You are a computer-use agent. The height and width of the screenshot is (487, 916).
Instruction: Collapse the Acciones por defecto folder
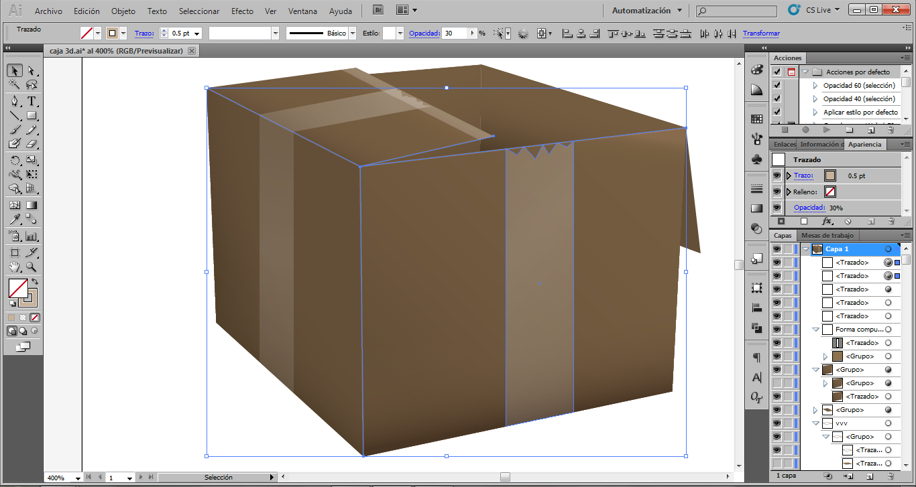point(805,72)
